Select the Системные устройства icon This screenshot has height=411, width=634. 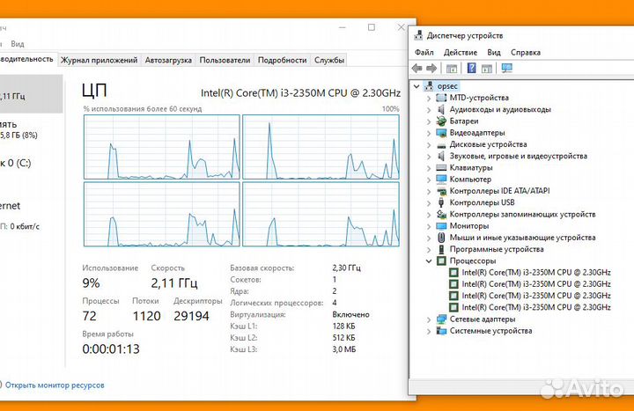tap(441, 331)
